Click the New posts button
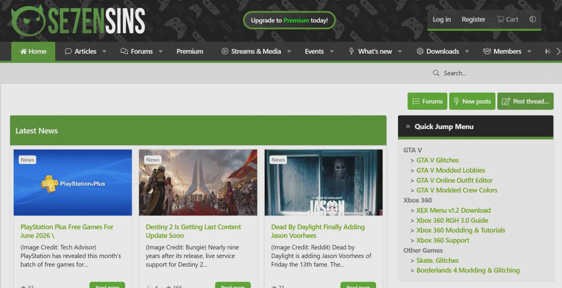This screenshot has width=562, height=288. pos(472,101)
